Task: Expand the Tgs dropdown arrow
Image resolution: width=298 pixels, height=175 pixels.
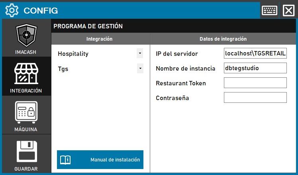Action: point(140,69)
